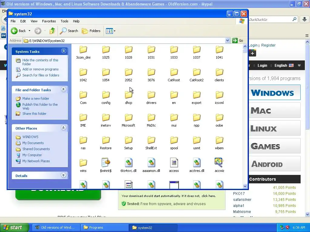Expand the Details panel

(x=64, y=175)
